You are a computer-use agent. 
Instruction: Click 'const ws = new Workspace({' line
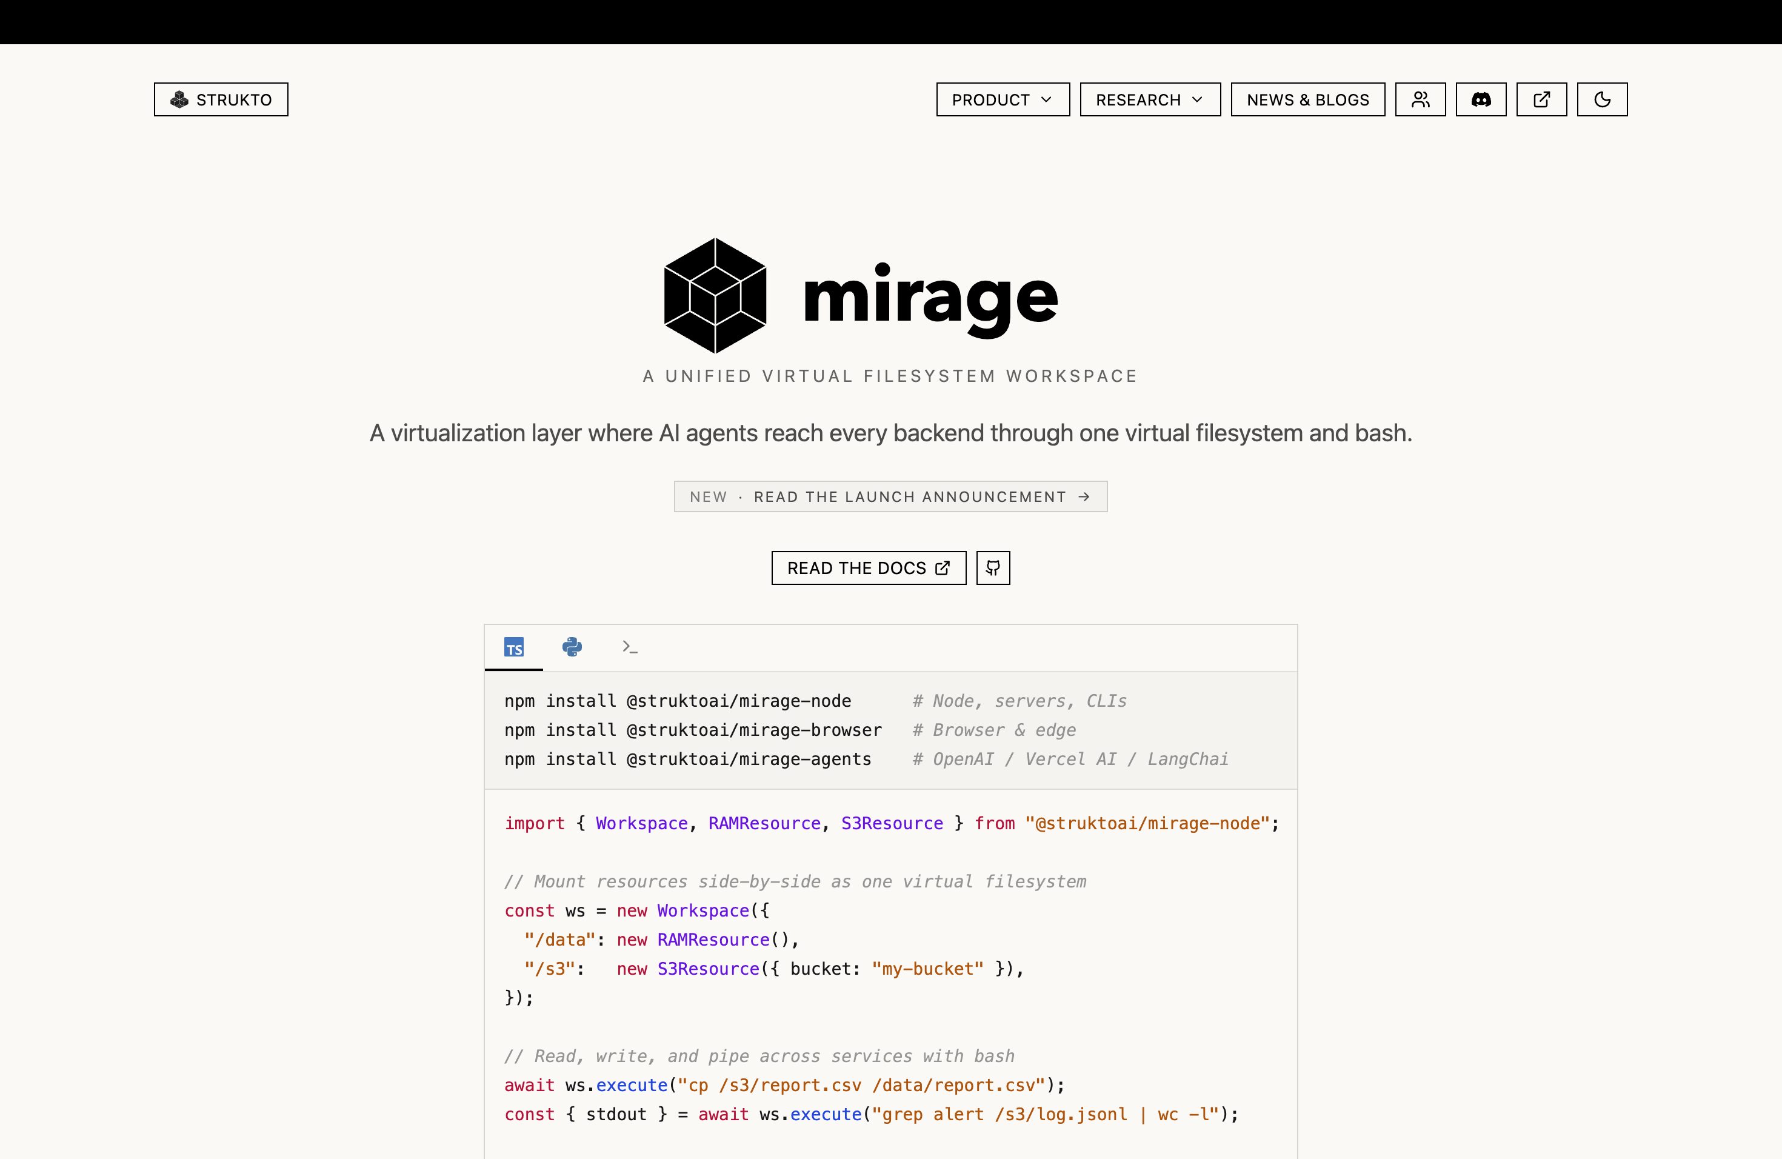coord(636,910)
